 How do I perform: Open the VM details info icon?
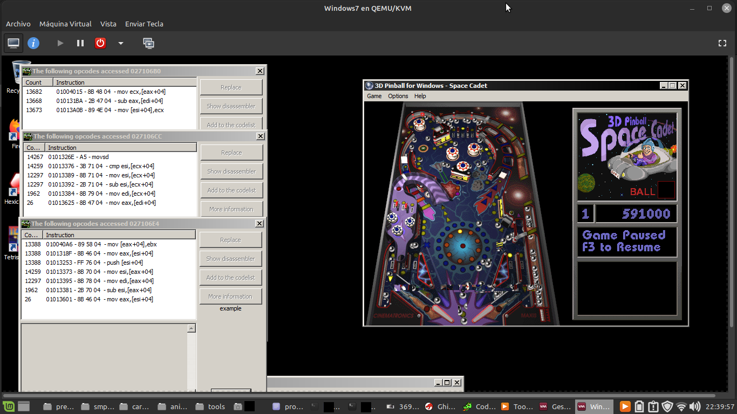click(x=33, y=43)
